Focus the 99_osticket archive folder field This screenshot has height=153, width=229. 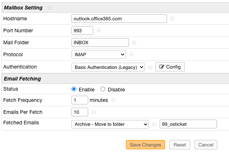[x=188, y=124]
